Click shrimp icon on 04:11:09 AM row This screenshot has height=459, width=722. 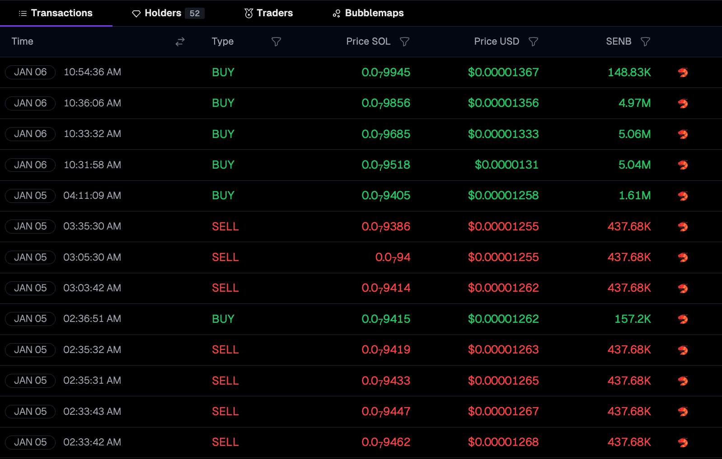pos(683,196)
